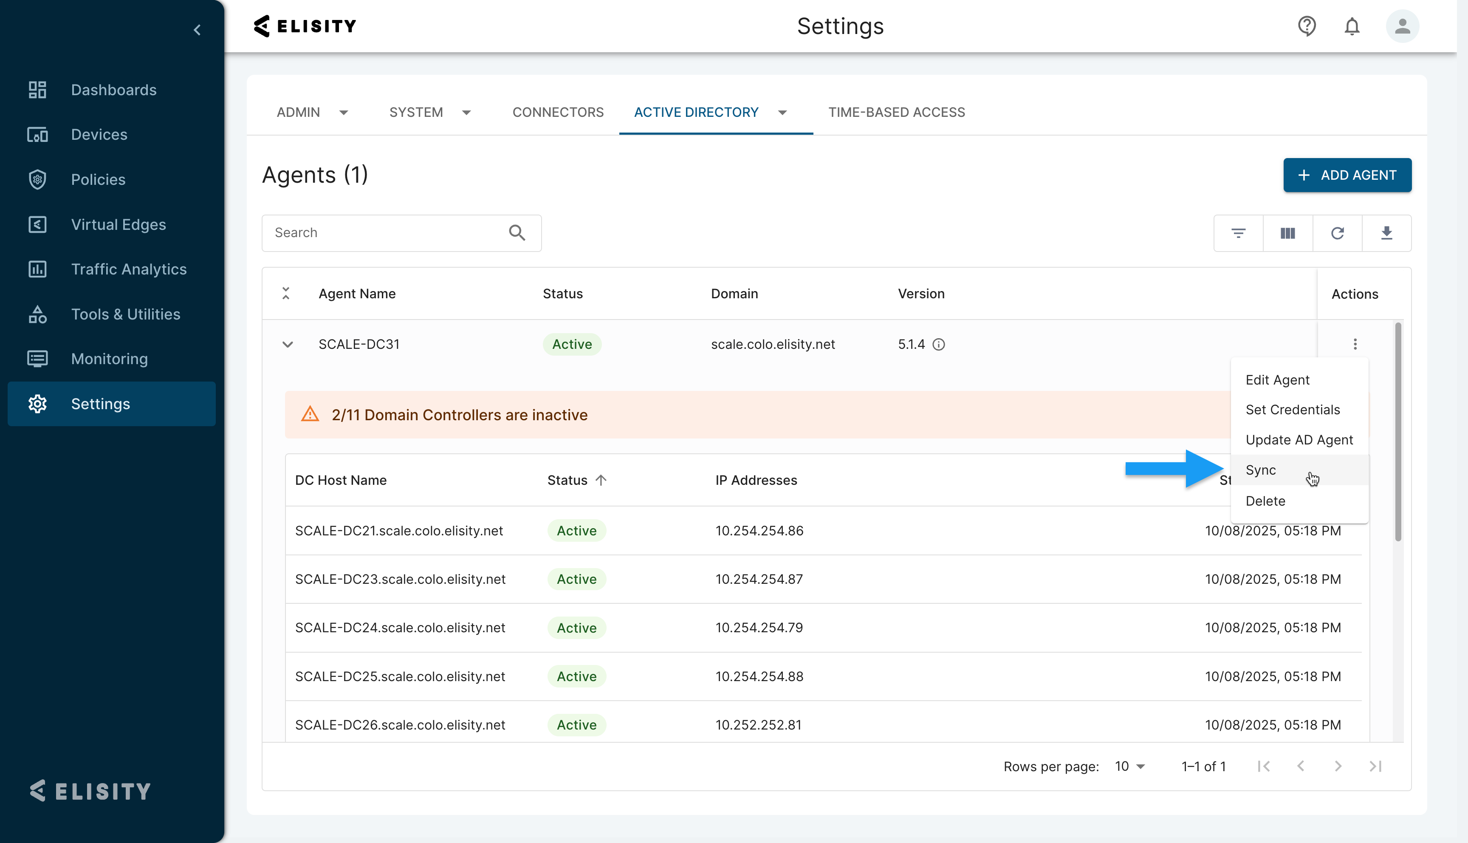
Task: Click the agents table vertical scrollbar
Action: tap(1398, 432)
